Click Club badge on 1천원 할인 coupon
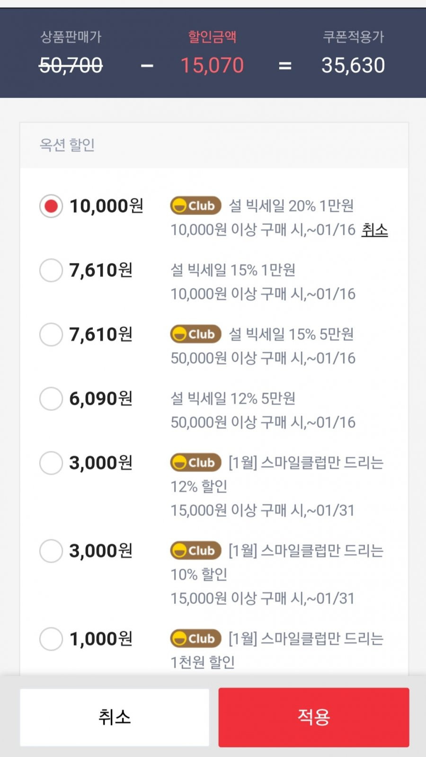 point(195,639)
